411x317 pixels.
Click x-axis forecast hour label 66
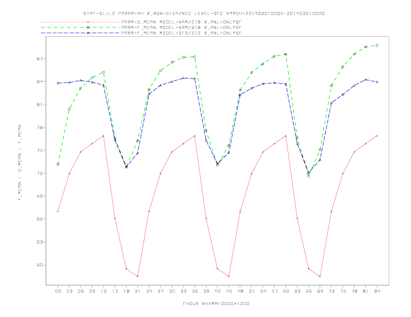(309, 291)
